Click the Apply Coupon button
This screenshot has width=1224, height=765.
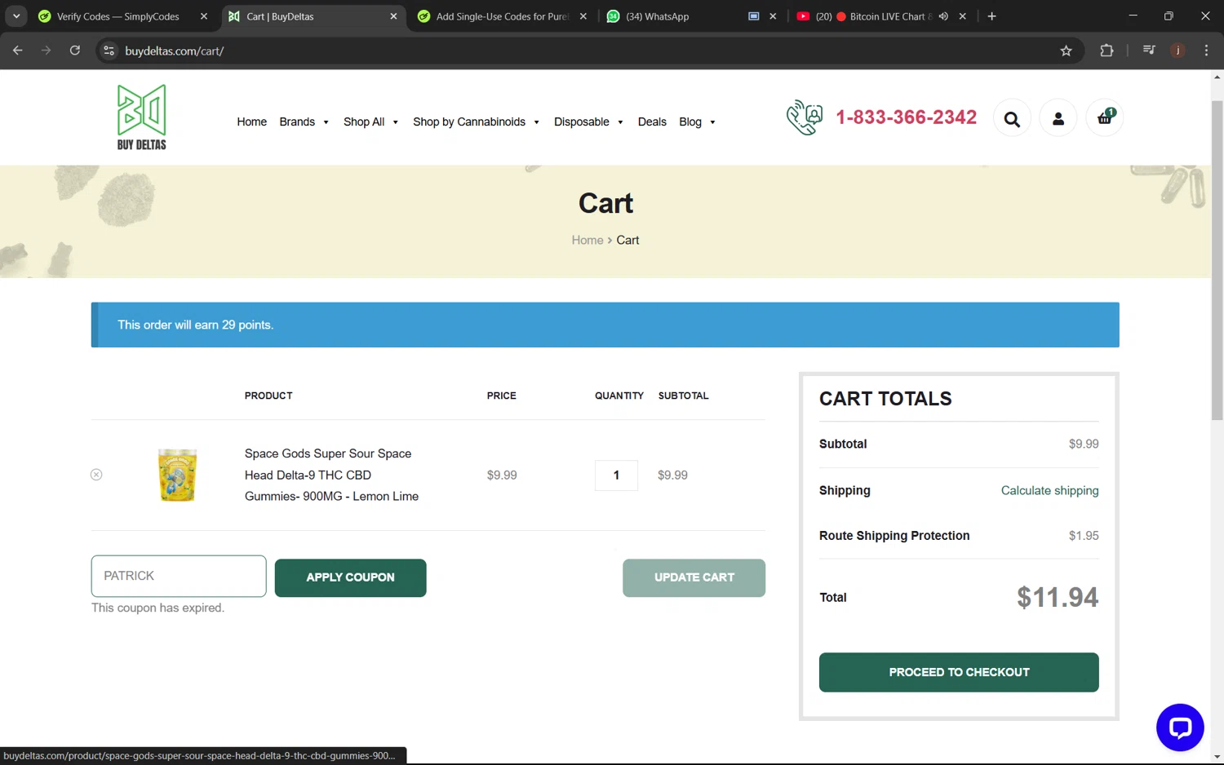pos(350,577)
